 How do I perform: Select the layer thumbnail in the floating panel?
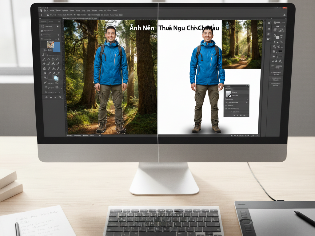229,94
